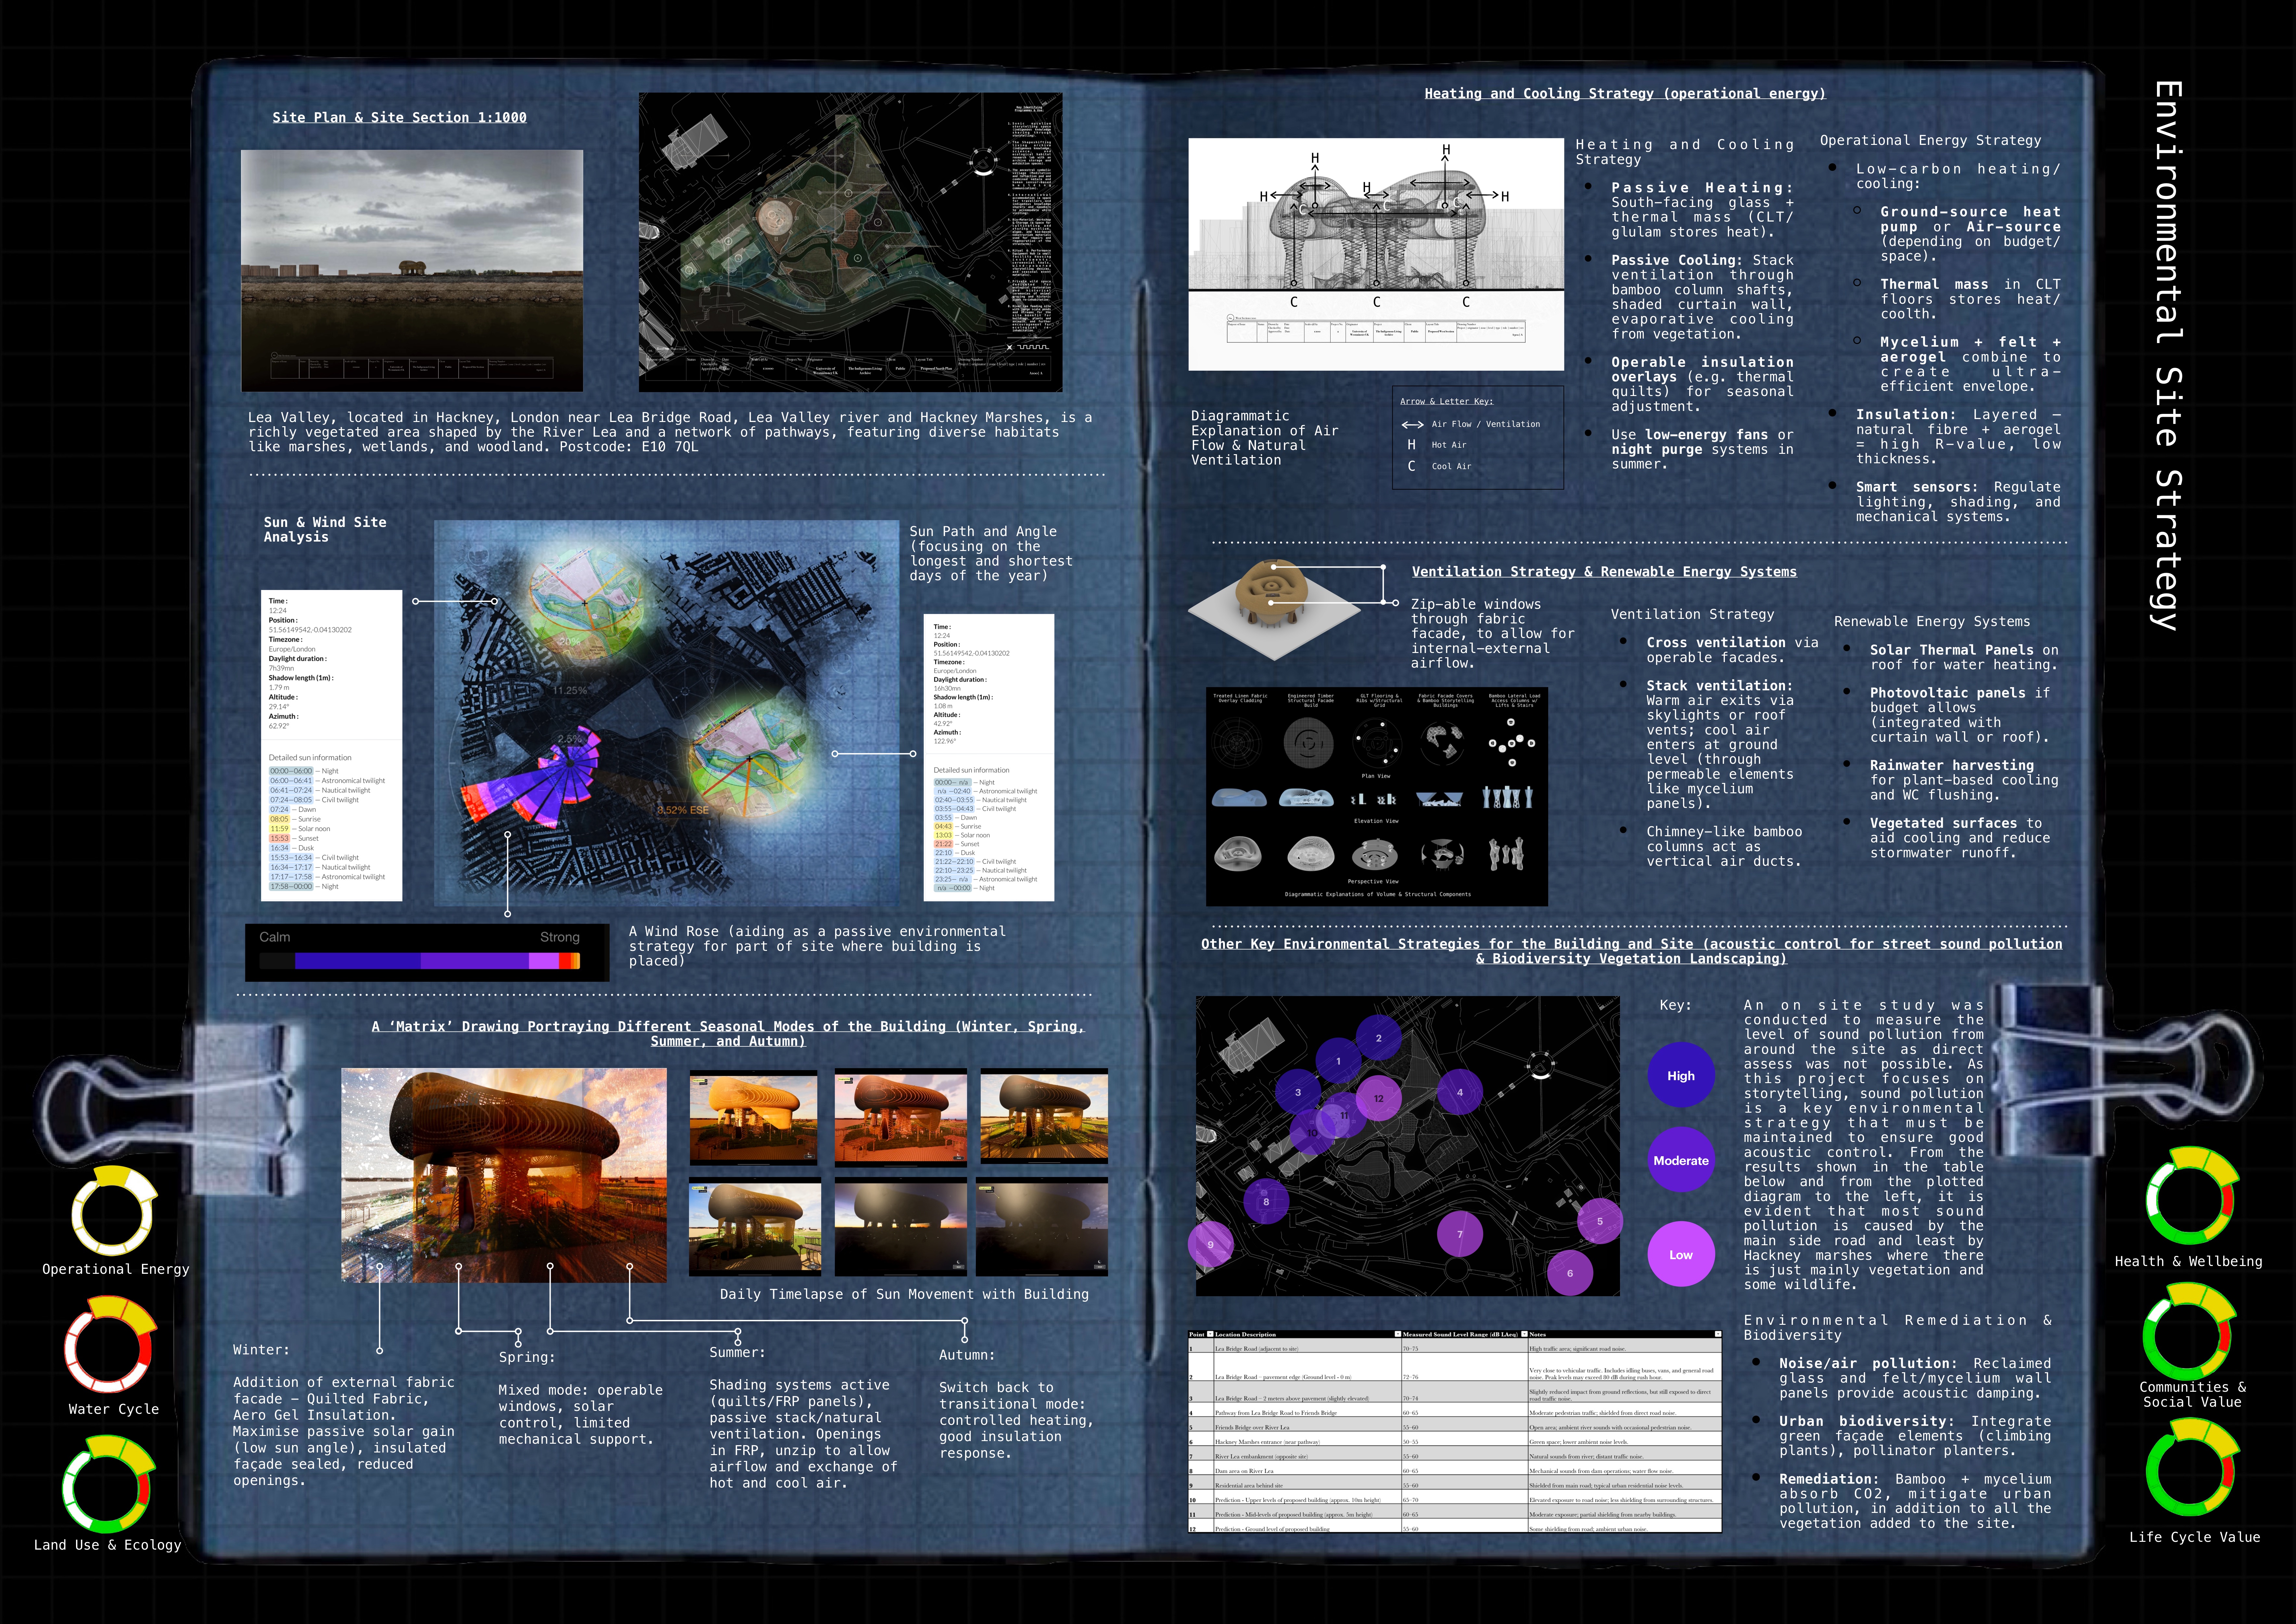Open the Measured Sound Level Range filter dropdown
This screenshot has width=2296, height=1624.
(x=1524, y=1334)
